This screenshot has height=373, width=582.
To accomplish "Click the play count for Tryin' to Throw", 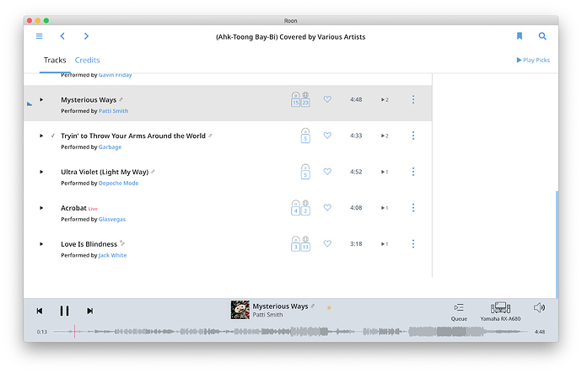I will [385, 136].
